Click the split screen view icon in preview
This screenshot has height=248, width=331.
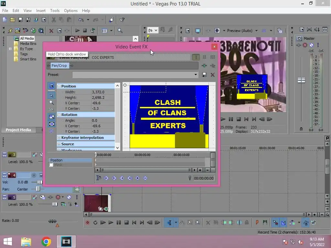(x=217, y=31)
